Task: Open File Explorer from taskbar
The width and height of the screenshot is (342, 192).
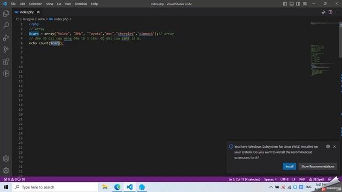Action: coord(105,187)
